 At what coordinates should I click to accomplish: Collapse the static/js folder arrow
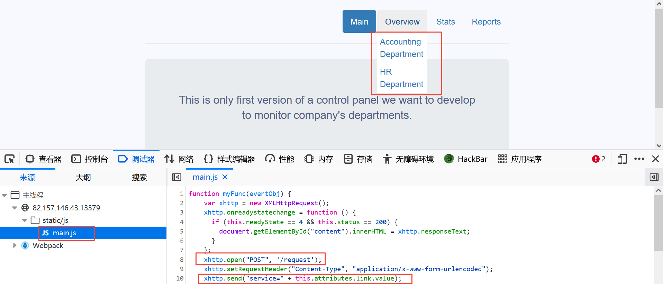(25, 220)
